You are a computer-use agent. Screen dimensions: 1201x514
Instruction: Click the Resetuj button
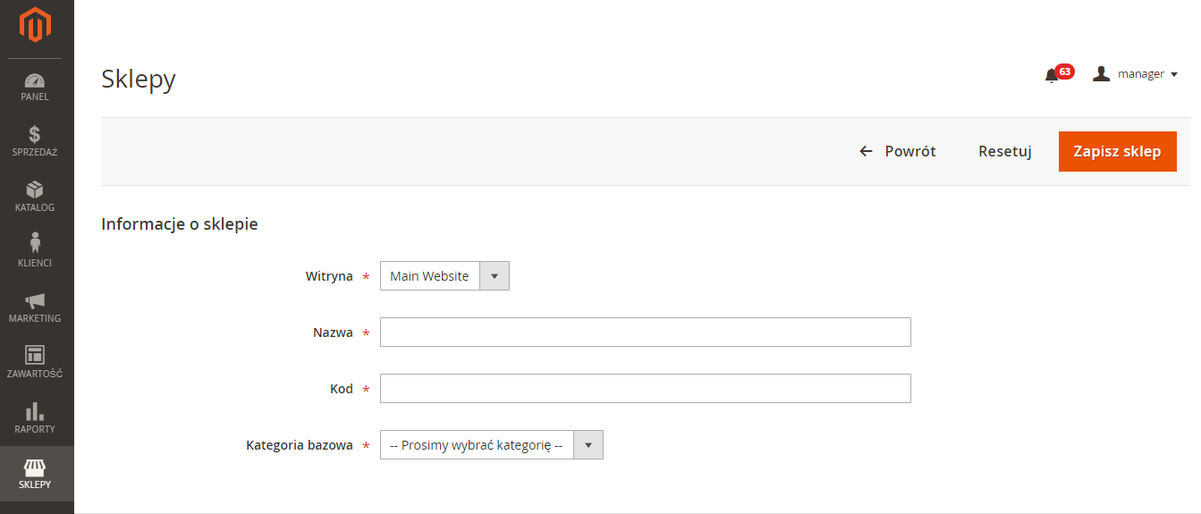tap(1005, 151)
